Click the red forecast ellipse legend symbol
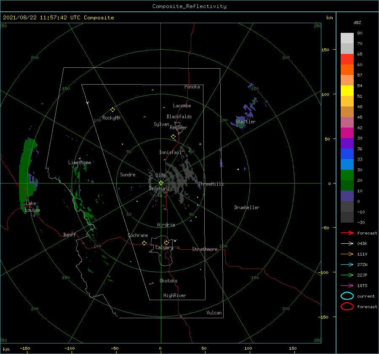 coord(347,306)
